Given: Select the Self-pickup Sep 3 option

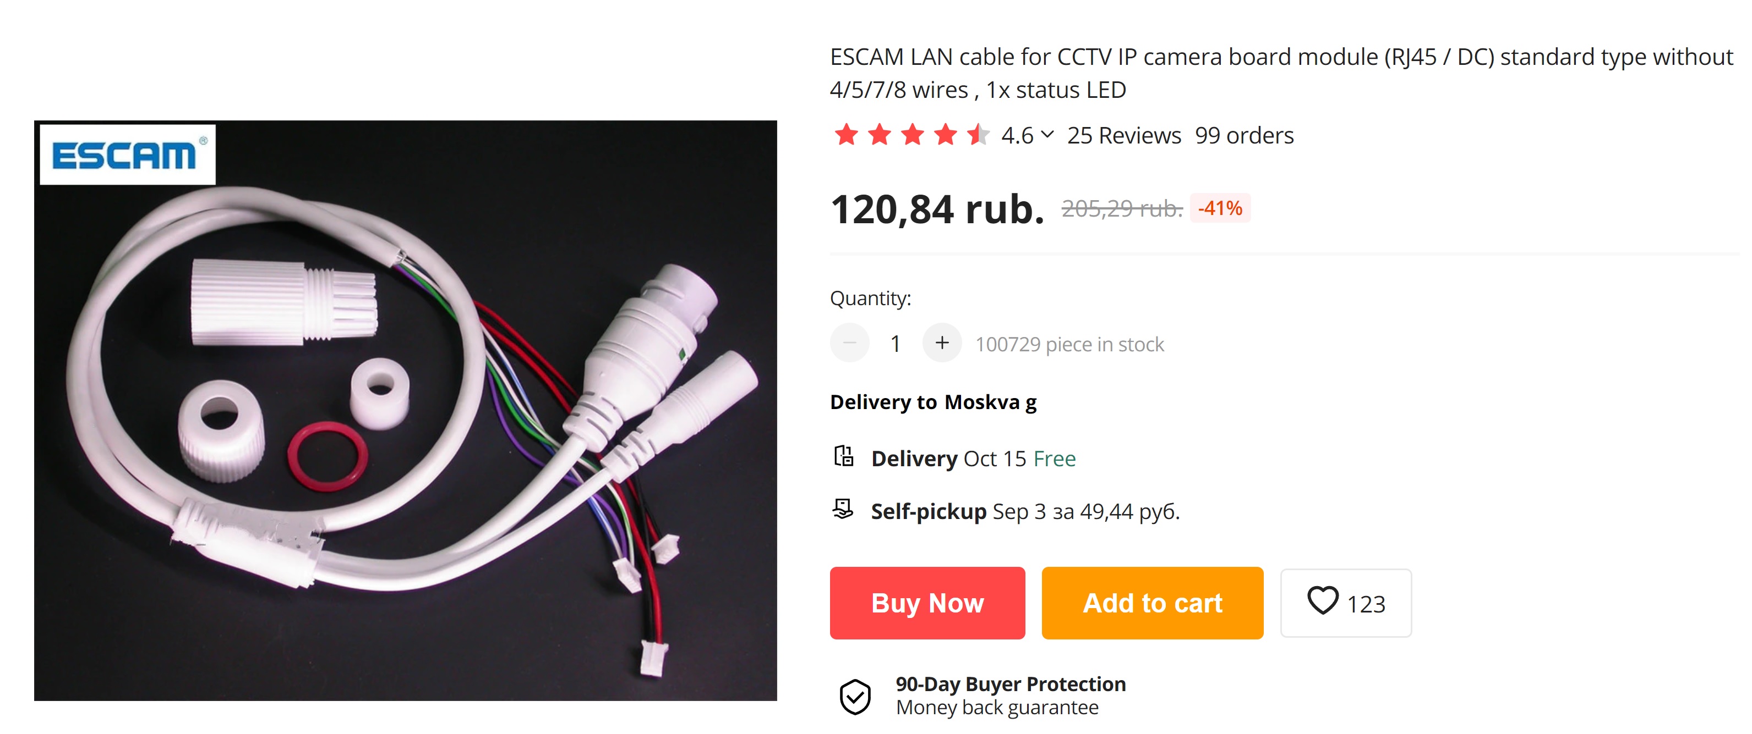Looking at the screenshot, I should (x=1025, y=511).
